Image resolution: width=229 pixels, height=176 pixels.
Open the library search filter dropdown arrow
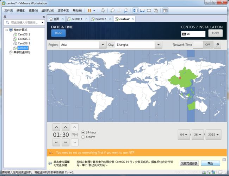43,22
